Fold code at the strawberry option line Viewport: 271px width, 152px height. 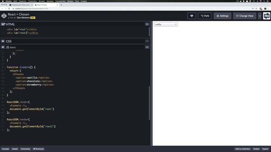click(x=6, y=85)
